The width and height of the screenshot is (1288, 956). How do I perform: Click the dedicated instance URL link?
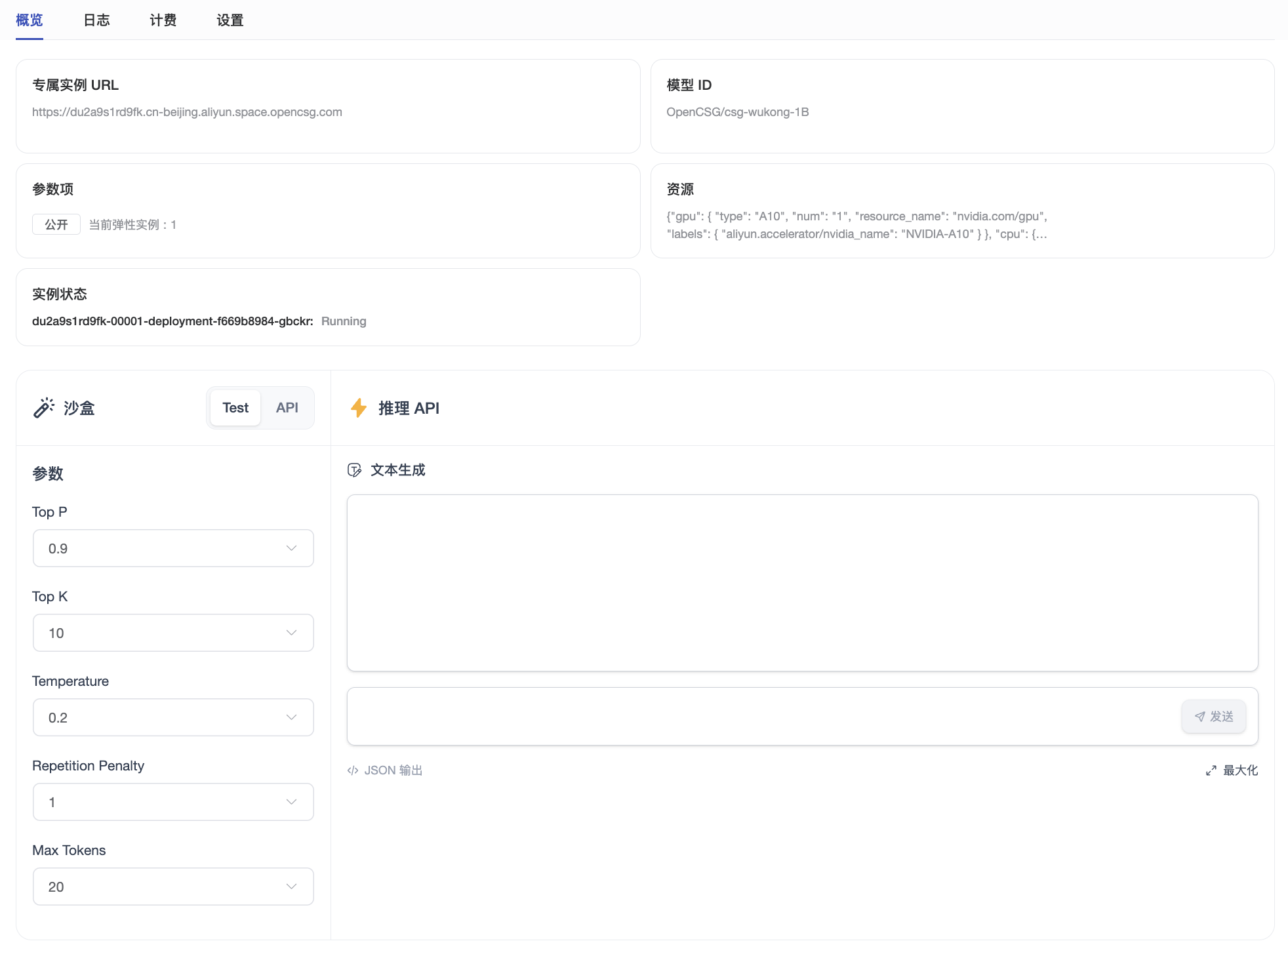(187, 112)
